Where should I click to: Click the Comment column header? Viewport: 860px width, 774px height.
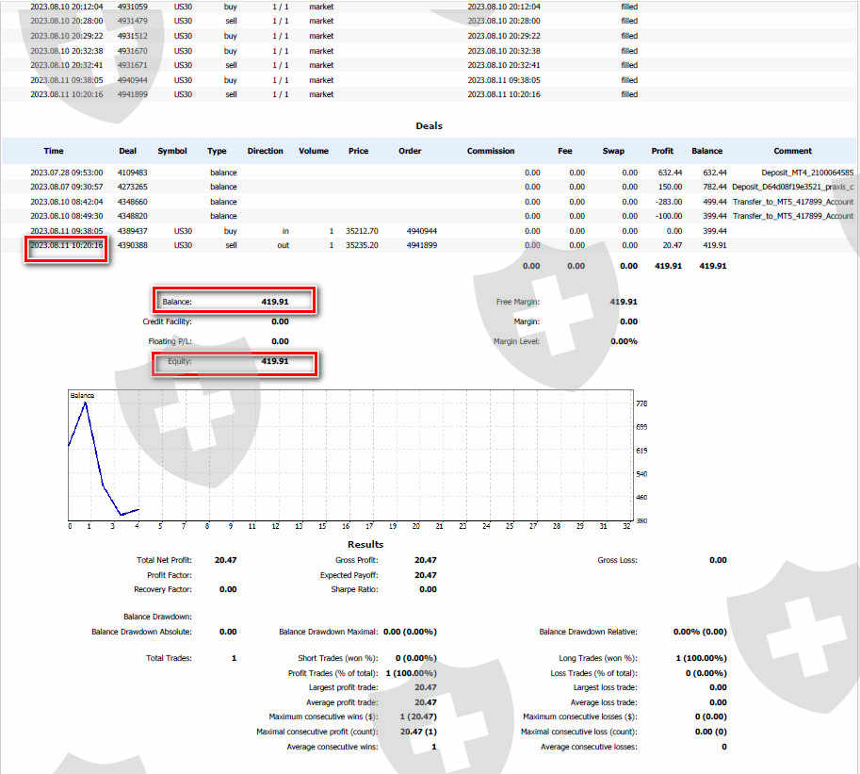pos(792,151)
